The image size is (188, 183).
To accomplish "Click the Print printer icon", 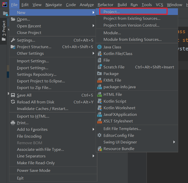I will 13,123.
